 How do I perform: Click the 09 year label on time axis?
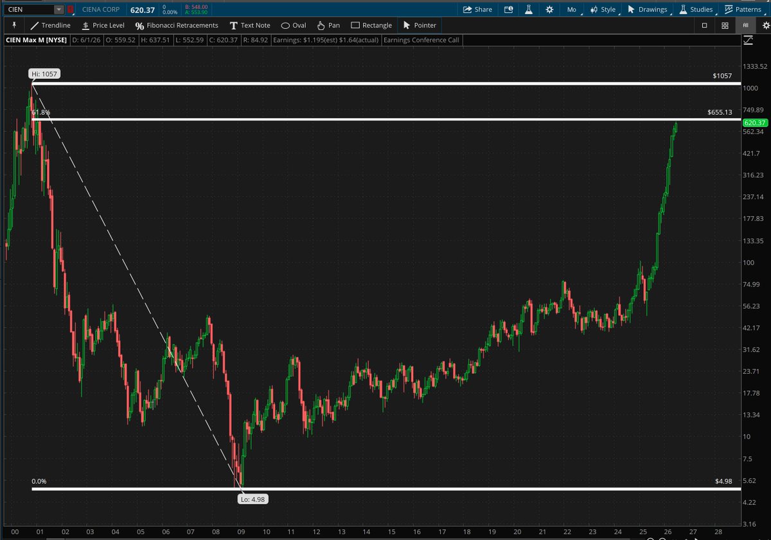coord(240,532)
